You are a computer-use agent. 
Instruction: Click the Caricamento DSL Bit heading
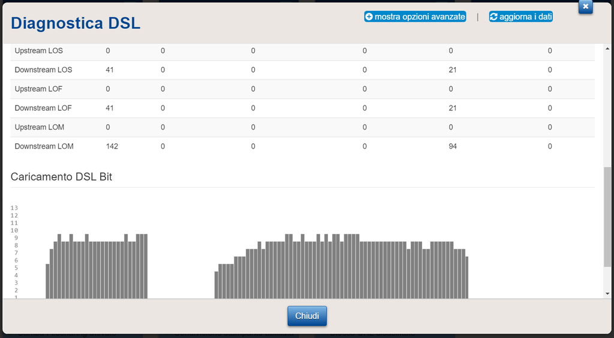[x=61, y=177]
